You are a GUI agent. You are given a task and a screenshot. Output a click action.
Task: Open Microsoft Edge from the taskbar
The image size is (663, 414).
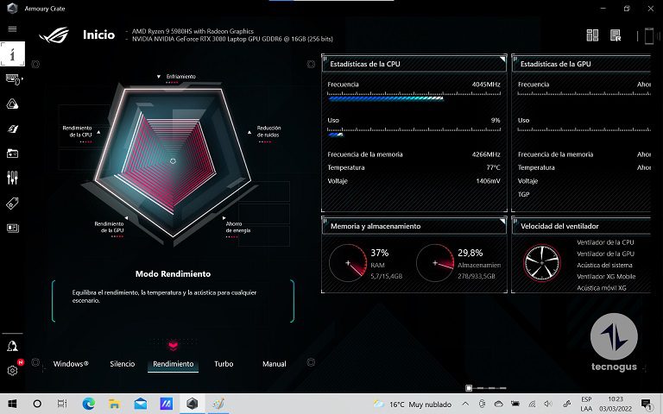coord(88,404)
